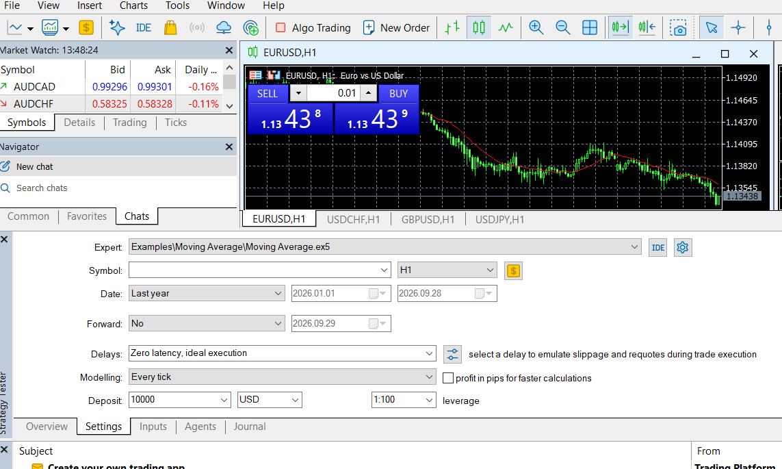Open the Market shopping bag icon
This screenshot has height=469, width=782.
(170, 27)
